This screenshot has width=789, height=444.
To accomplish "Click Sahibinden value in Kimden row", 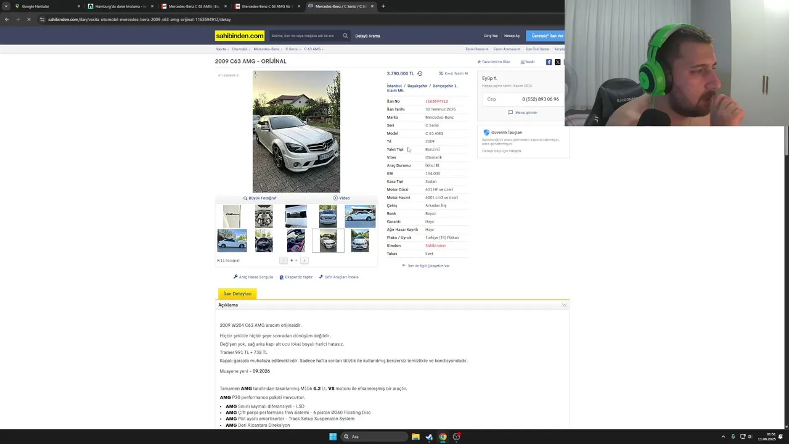I will tap(435, 245).
